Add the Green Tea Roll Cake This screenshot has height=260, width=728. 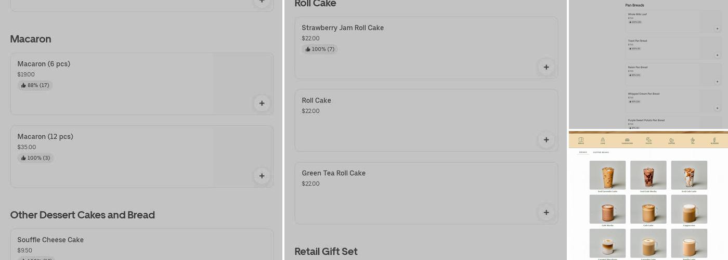coord(546,212)
